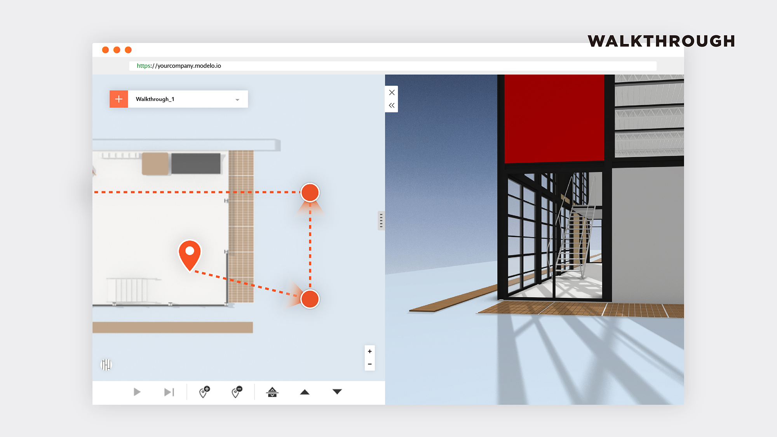
Task: Play the walkthrough animation
Action: [x=137, y=392]
